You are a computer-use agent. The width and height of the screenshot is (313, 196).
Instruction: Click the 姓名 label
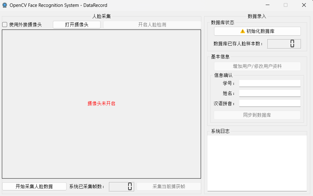pos(228,93)
